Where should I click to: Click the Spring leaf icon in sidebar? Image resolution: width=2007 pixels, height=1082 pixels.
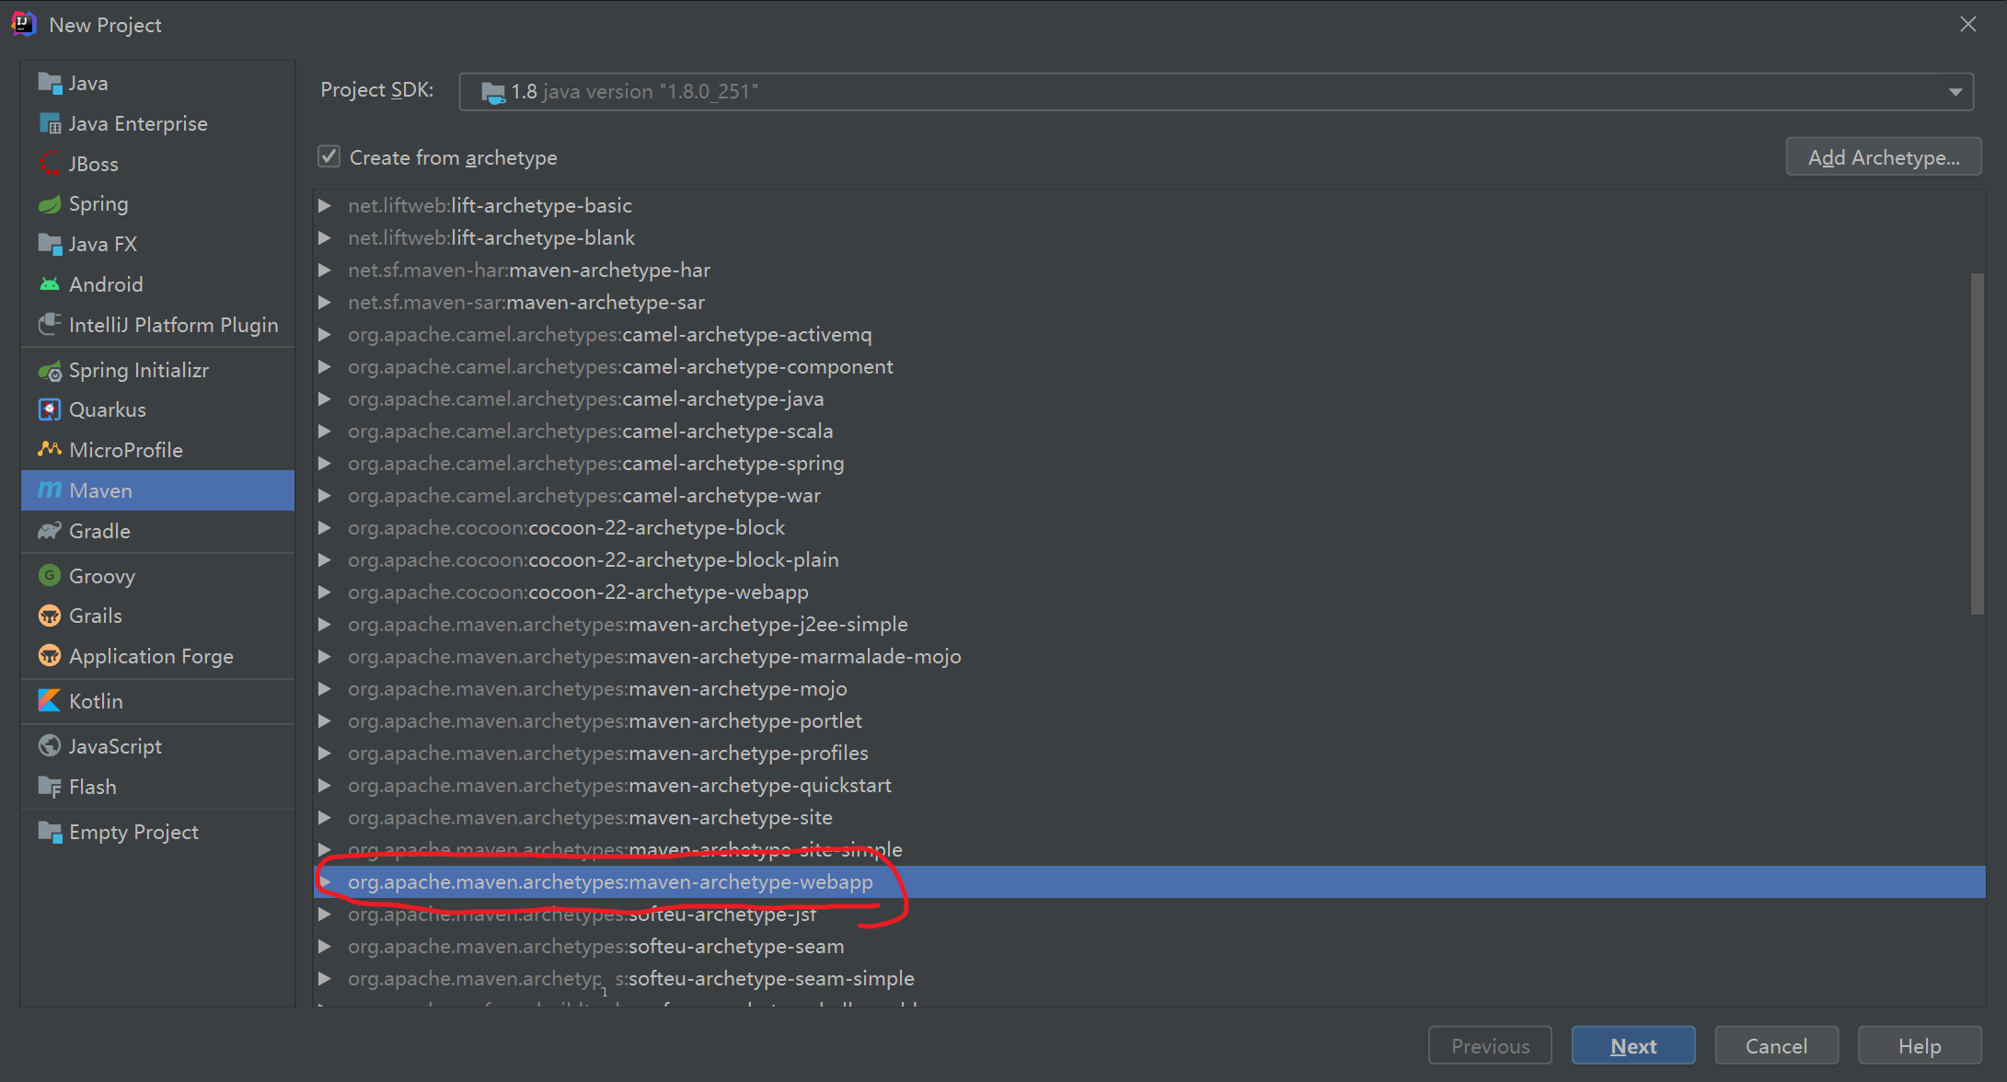50,204
